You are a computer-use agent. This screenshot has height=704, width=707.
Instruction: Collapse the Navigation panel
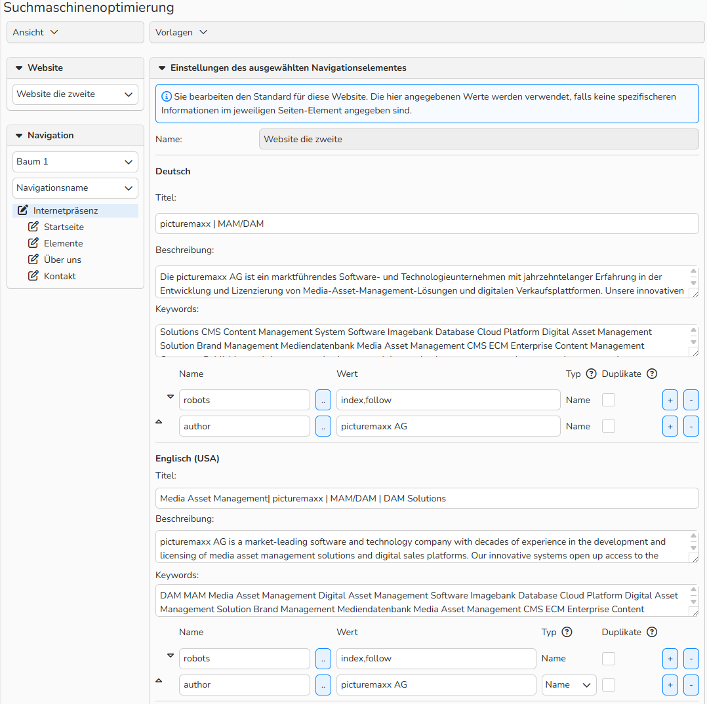(19, 135)
